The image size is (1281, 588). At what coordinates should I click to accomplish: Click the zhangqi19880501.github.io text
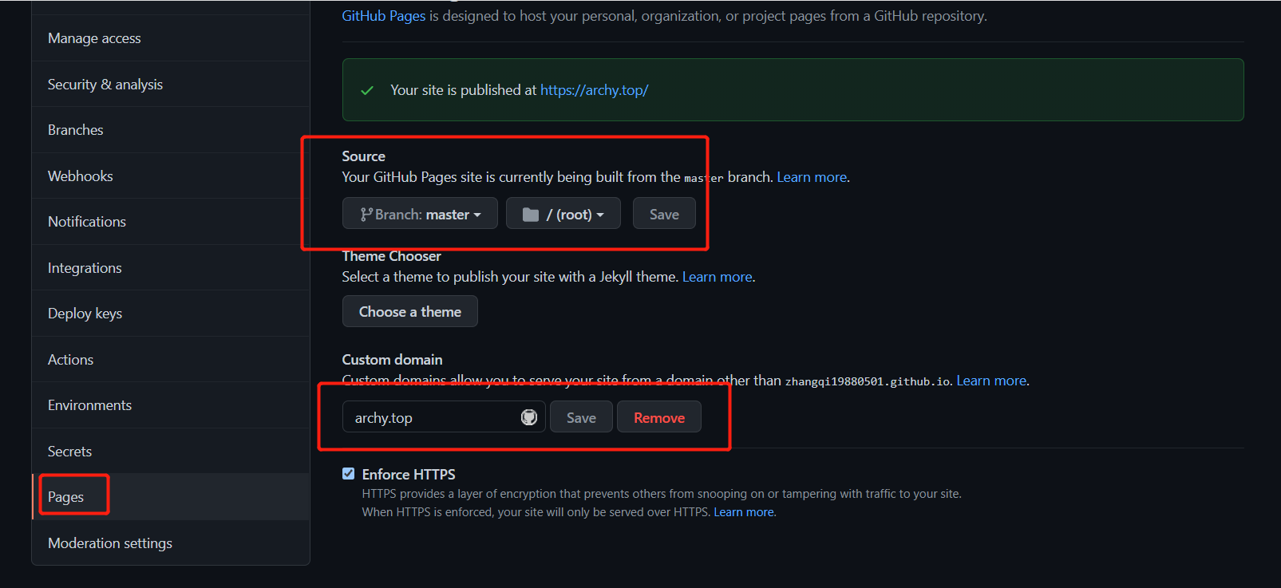868,381
